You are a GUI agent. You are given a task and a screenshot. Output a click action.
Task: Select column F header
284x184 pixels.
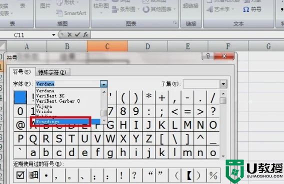(228, 46)
